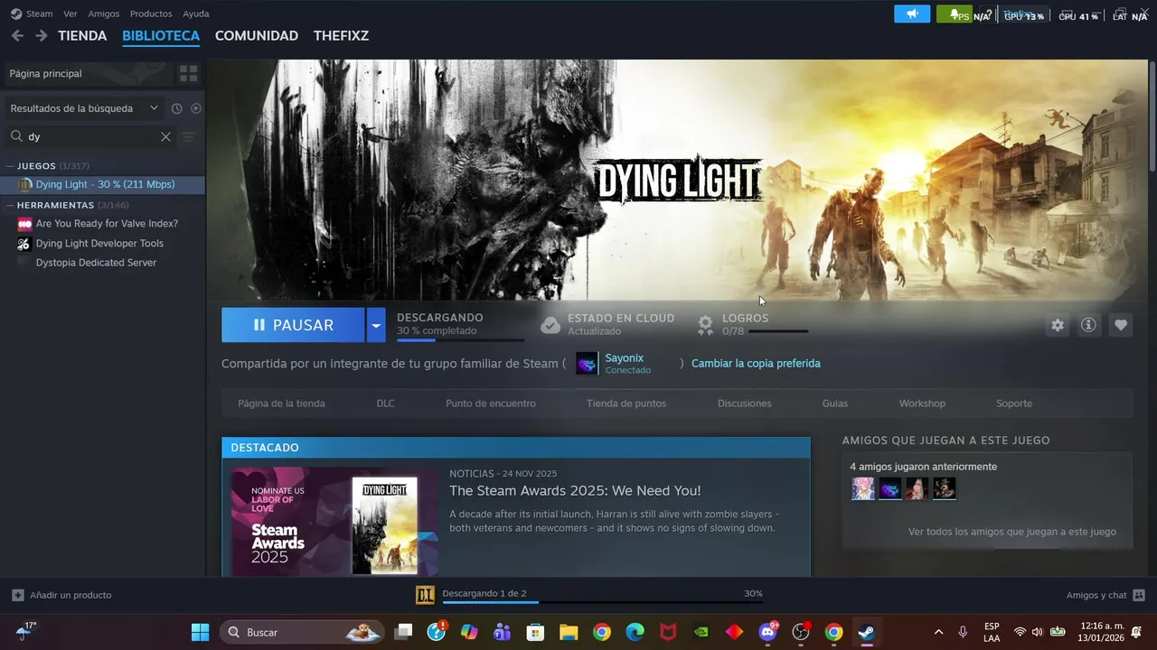The height and width of the screenshot is (650, 1157).
Task: Open Ver todos los amigos que juegan link
Action: click(x=1012, y=532)
